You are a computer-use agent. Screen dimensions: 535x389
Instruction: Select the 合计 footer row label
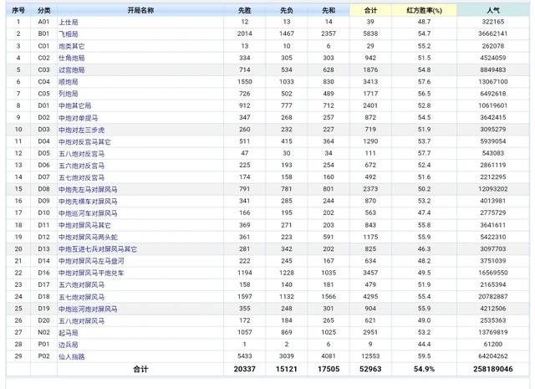(x=140, y=369)
